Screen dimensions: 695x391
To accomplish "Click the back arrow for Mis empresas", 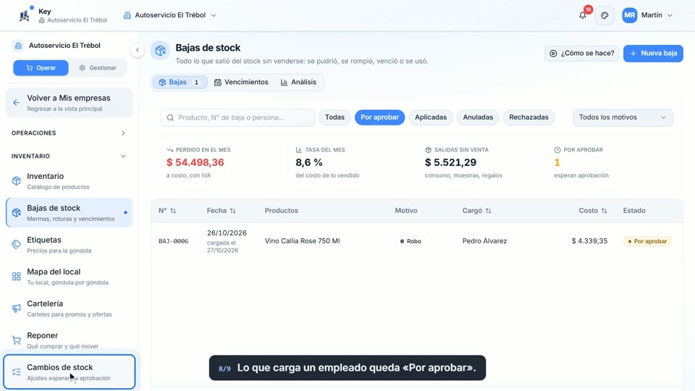I will coord(17,103).
